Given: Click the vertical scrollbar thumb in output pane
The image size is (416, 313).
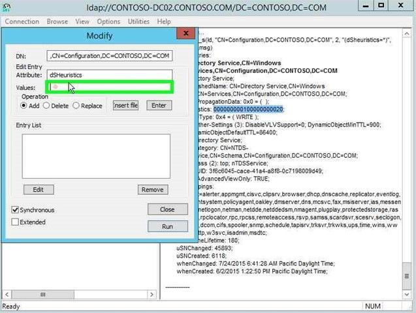Looking at the screenshot, I should [406, 276].
